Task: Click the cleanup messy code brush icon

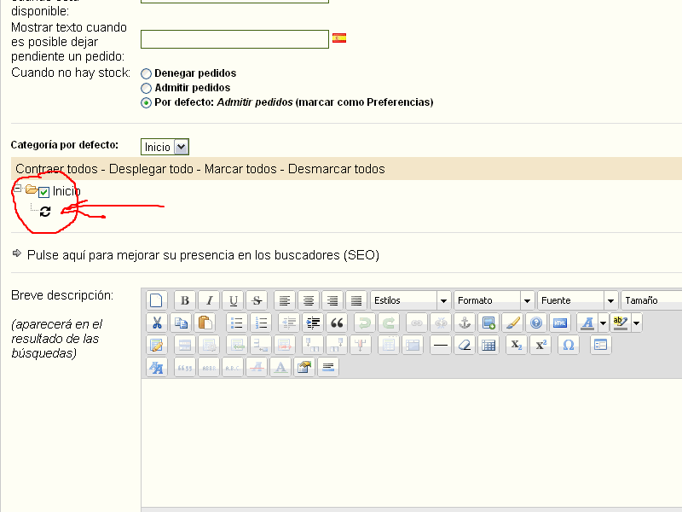Action: coord(512,323)
